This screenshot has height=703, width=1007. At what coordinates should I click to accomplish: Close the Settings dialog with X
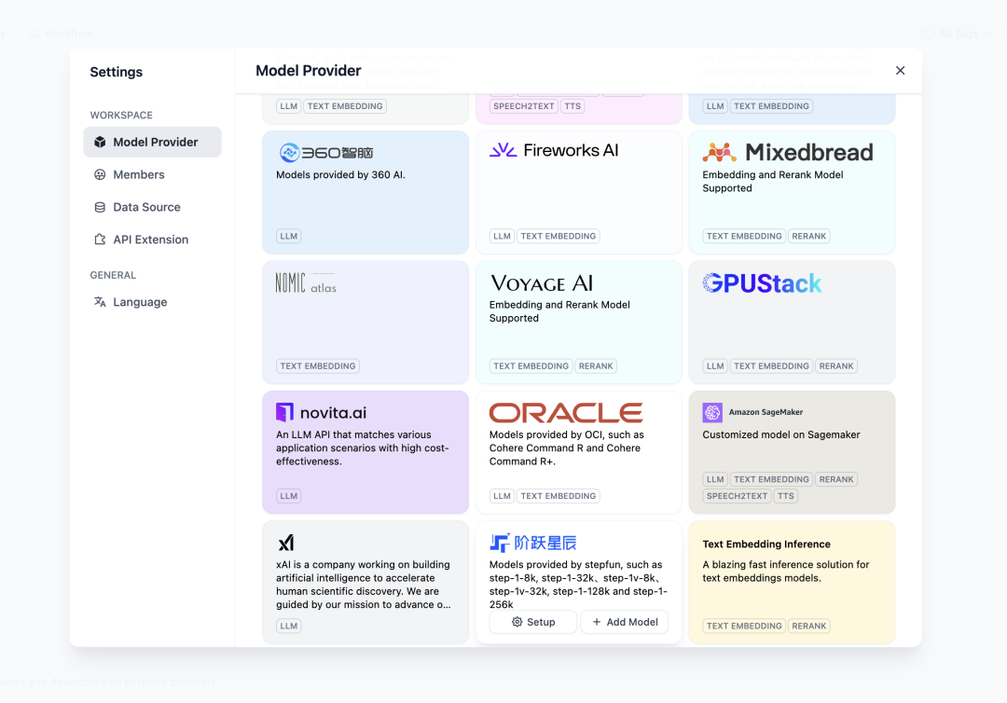tap(900, 71)
